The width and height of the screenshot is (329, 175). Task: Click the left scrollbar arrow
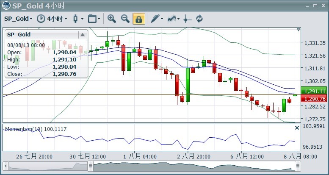6,167
